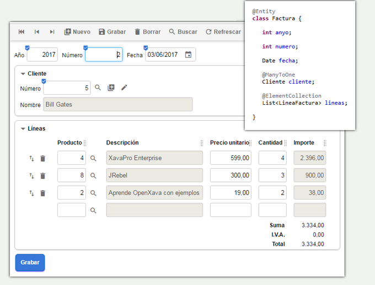Click the Cliente Número field

coord(67,88)
